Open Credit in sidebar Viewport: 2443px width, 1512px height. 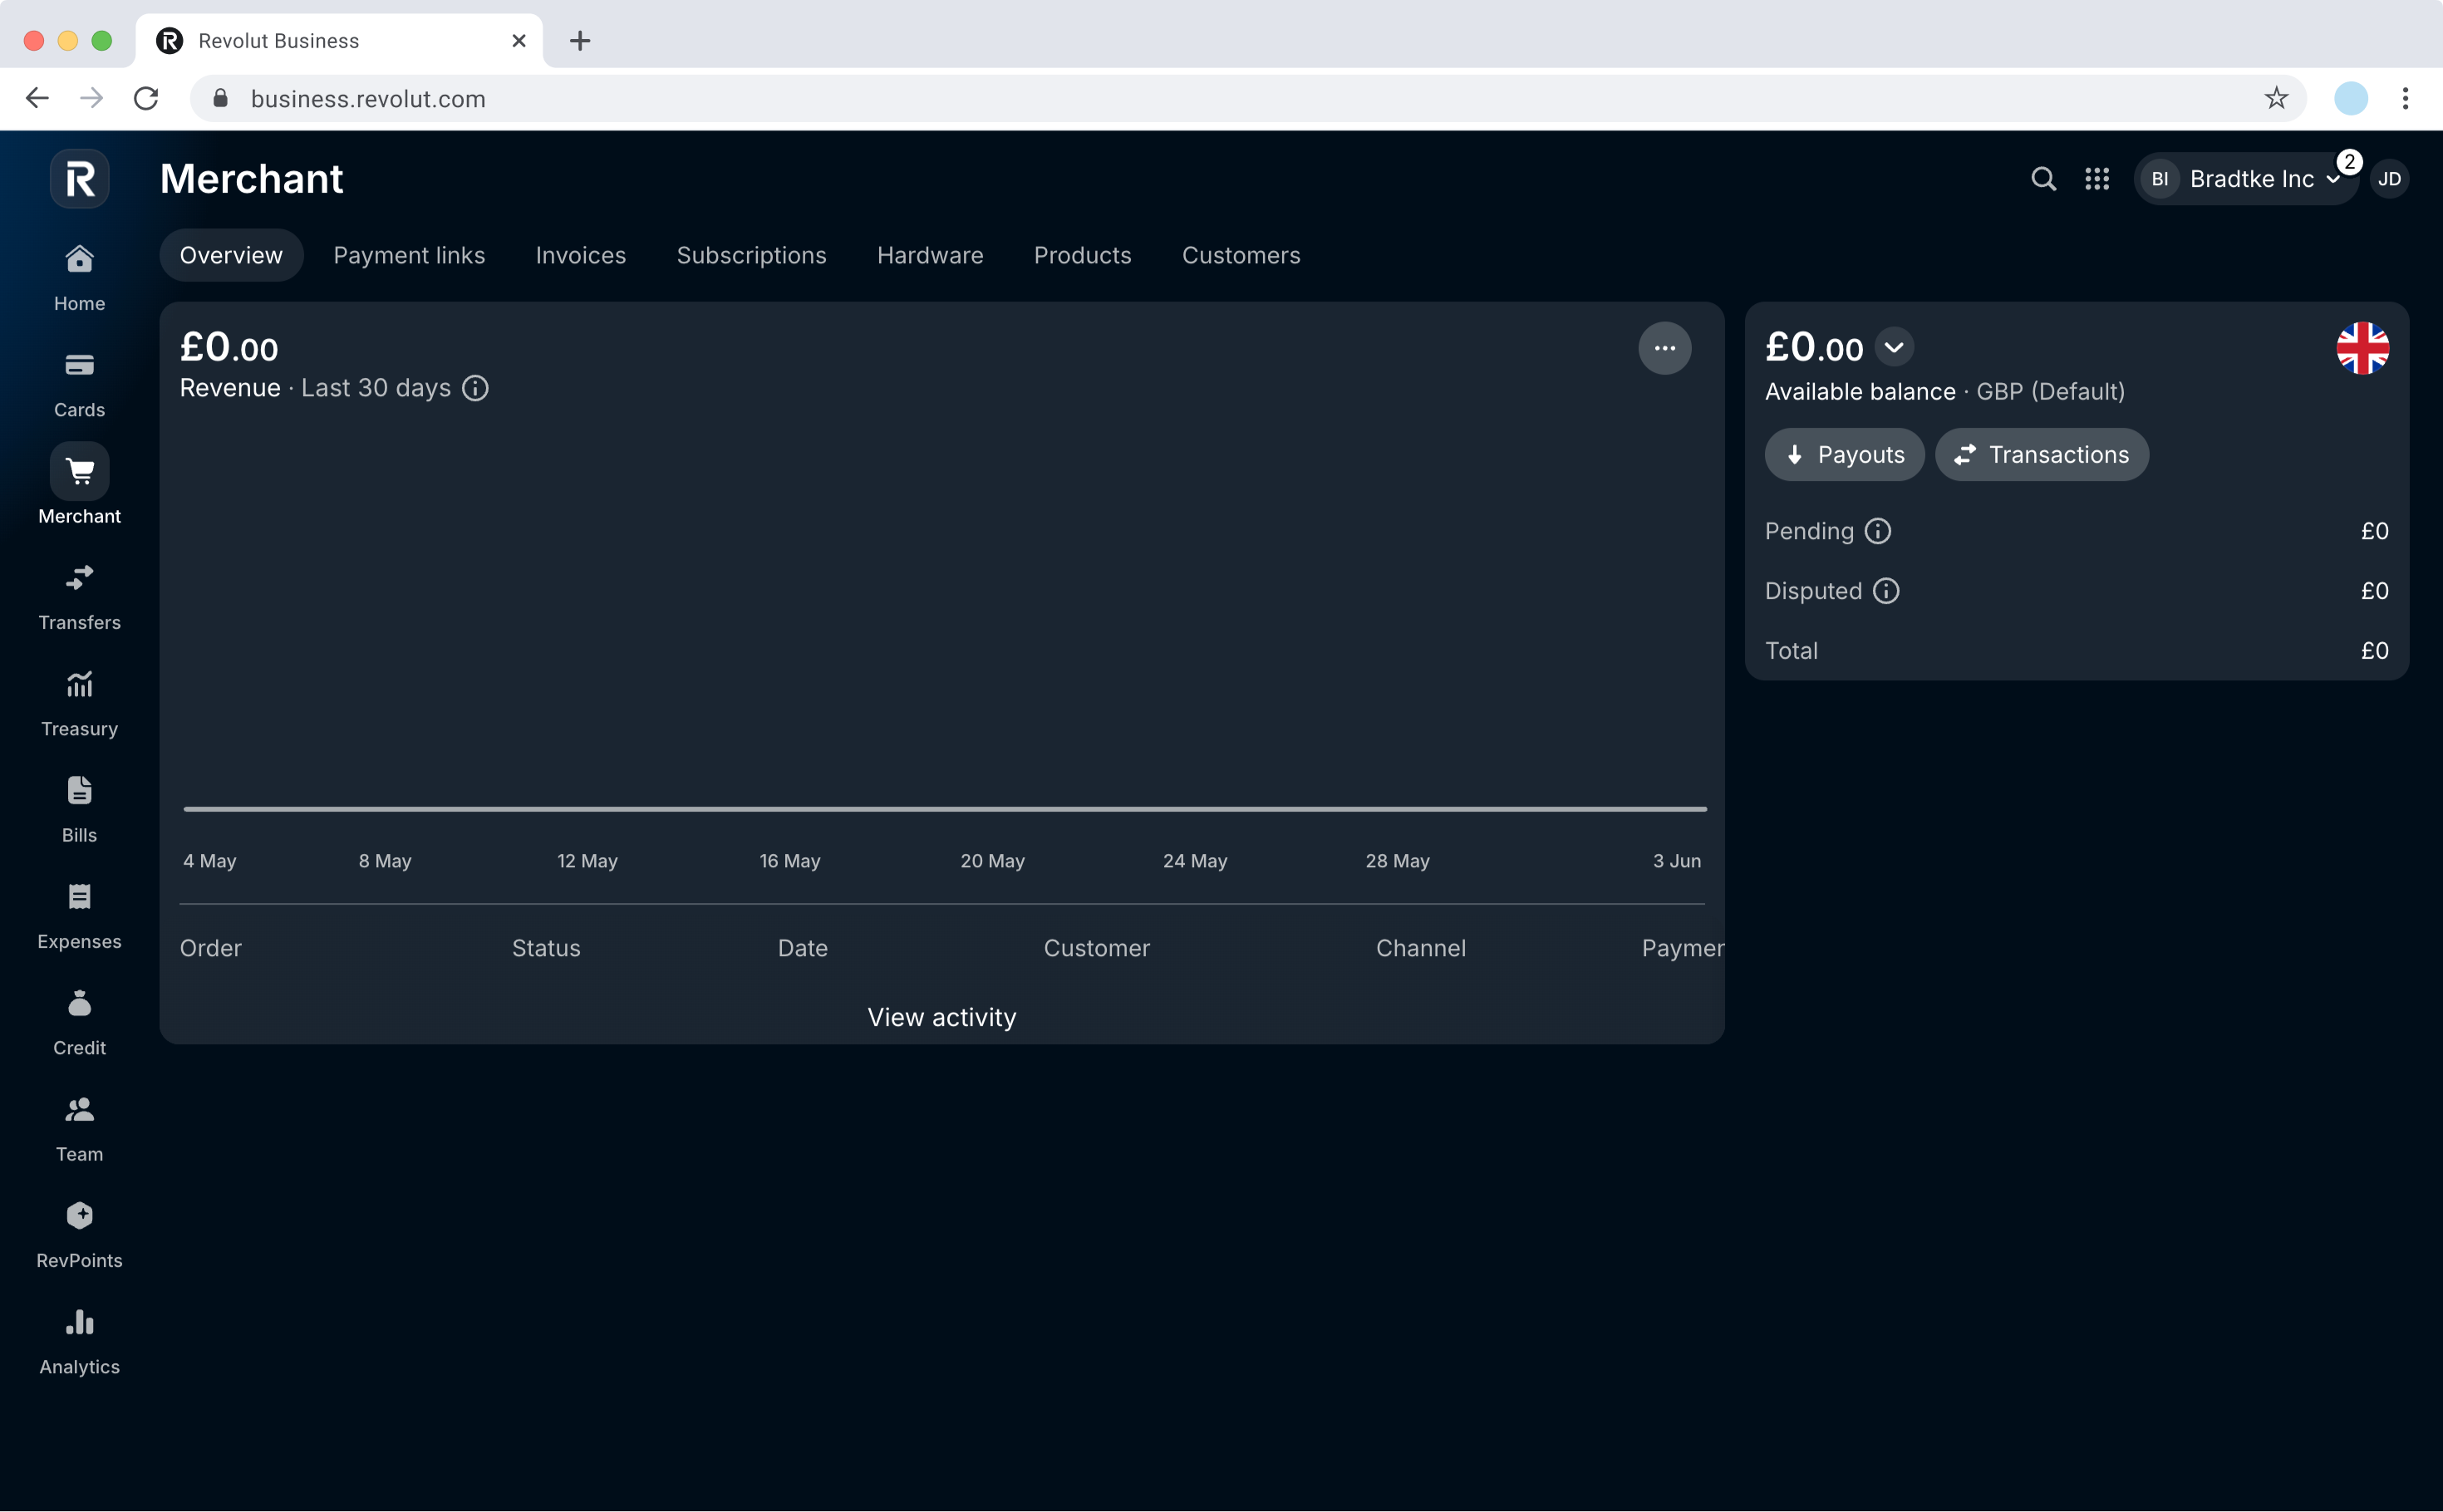coord(79,1023)
